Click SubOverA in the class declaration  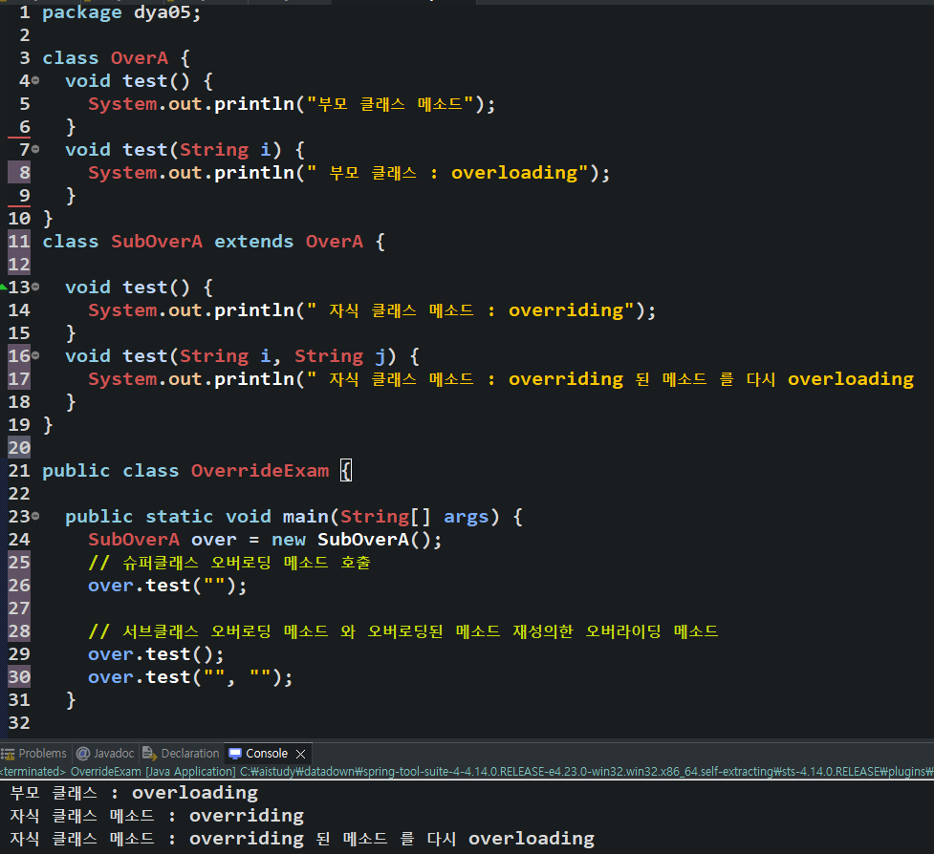(x=157, y=242)
